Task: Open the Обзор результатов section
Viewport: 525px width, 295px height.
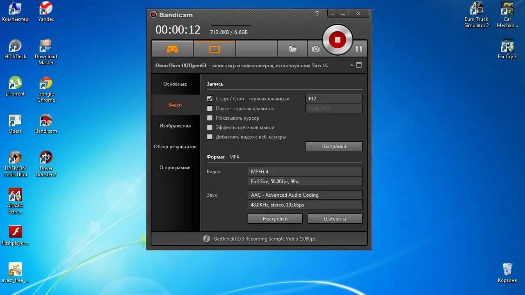Action: pos(175,147)
